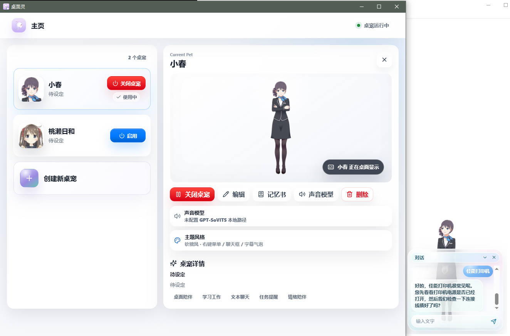This screenshot has height=336, width=510.
Task: Toggle the 使用中 status chip on 小春 card
Action: point(126,97)
